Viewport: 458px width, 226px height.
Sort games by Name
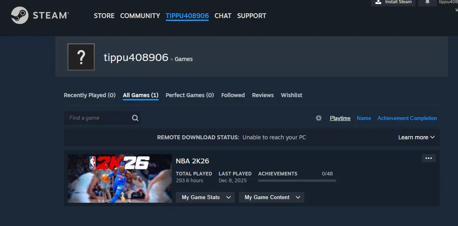pyautogui.click(x=364, y=118)
